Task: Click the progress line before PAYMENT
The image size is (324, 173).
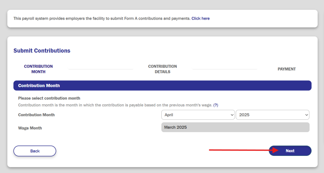Action: coord(225,69)
